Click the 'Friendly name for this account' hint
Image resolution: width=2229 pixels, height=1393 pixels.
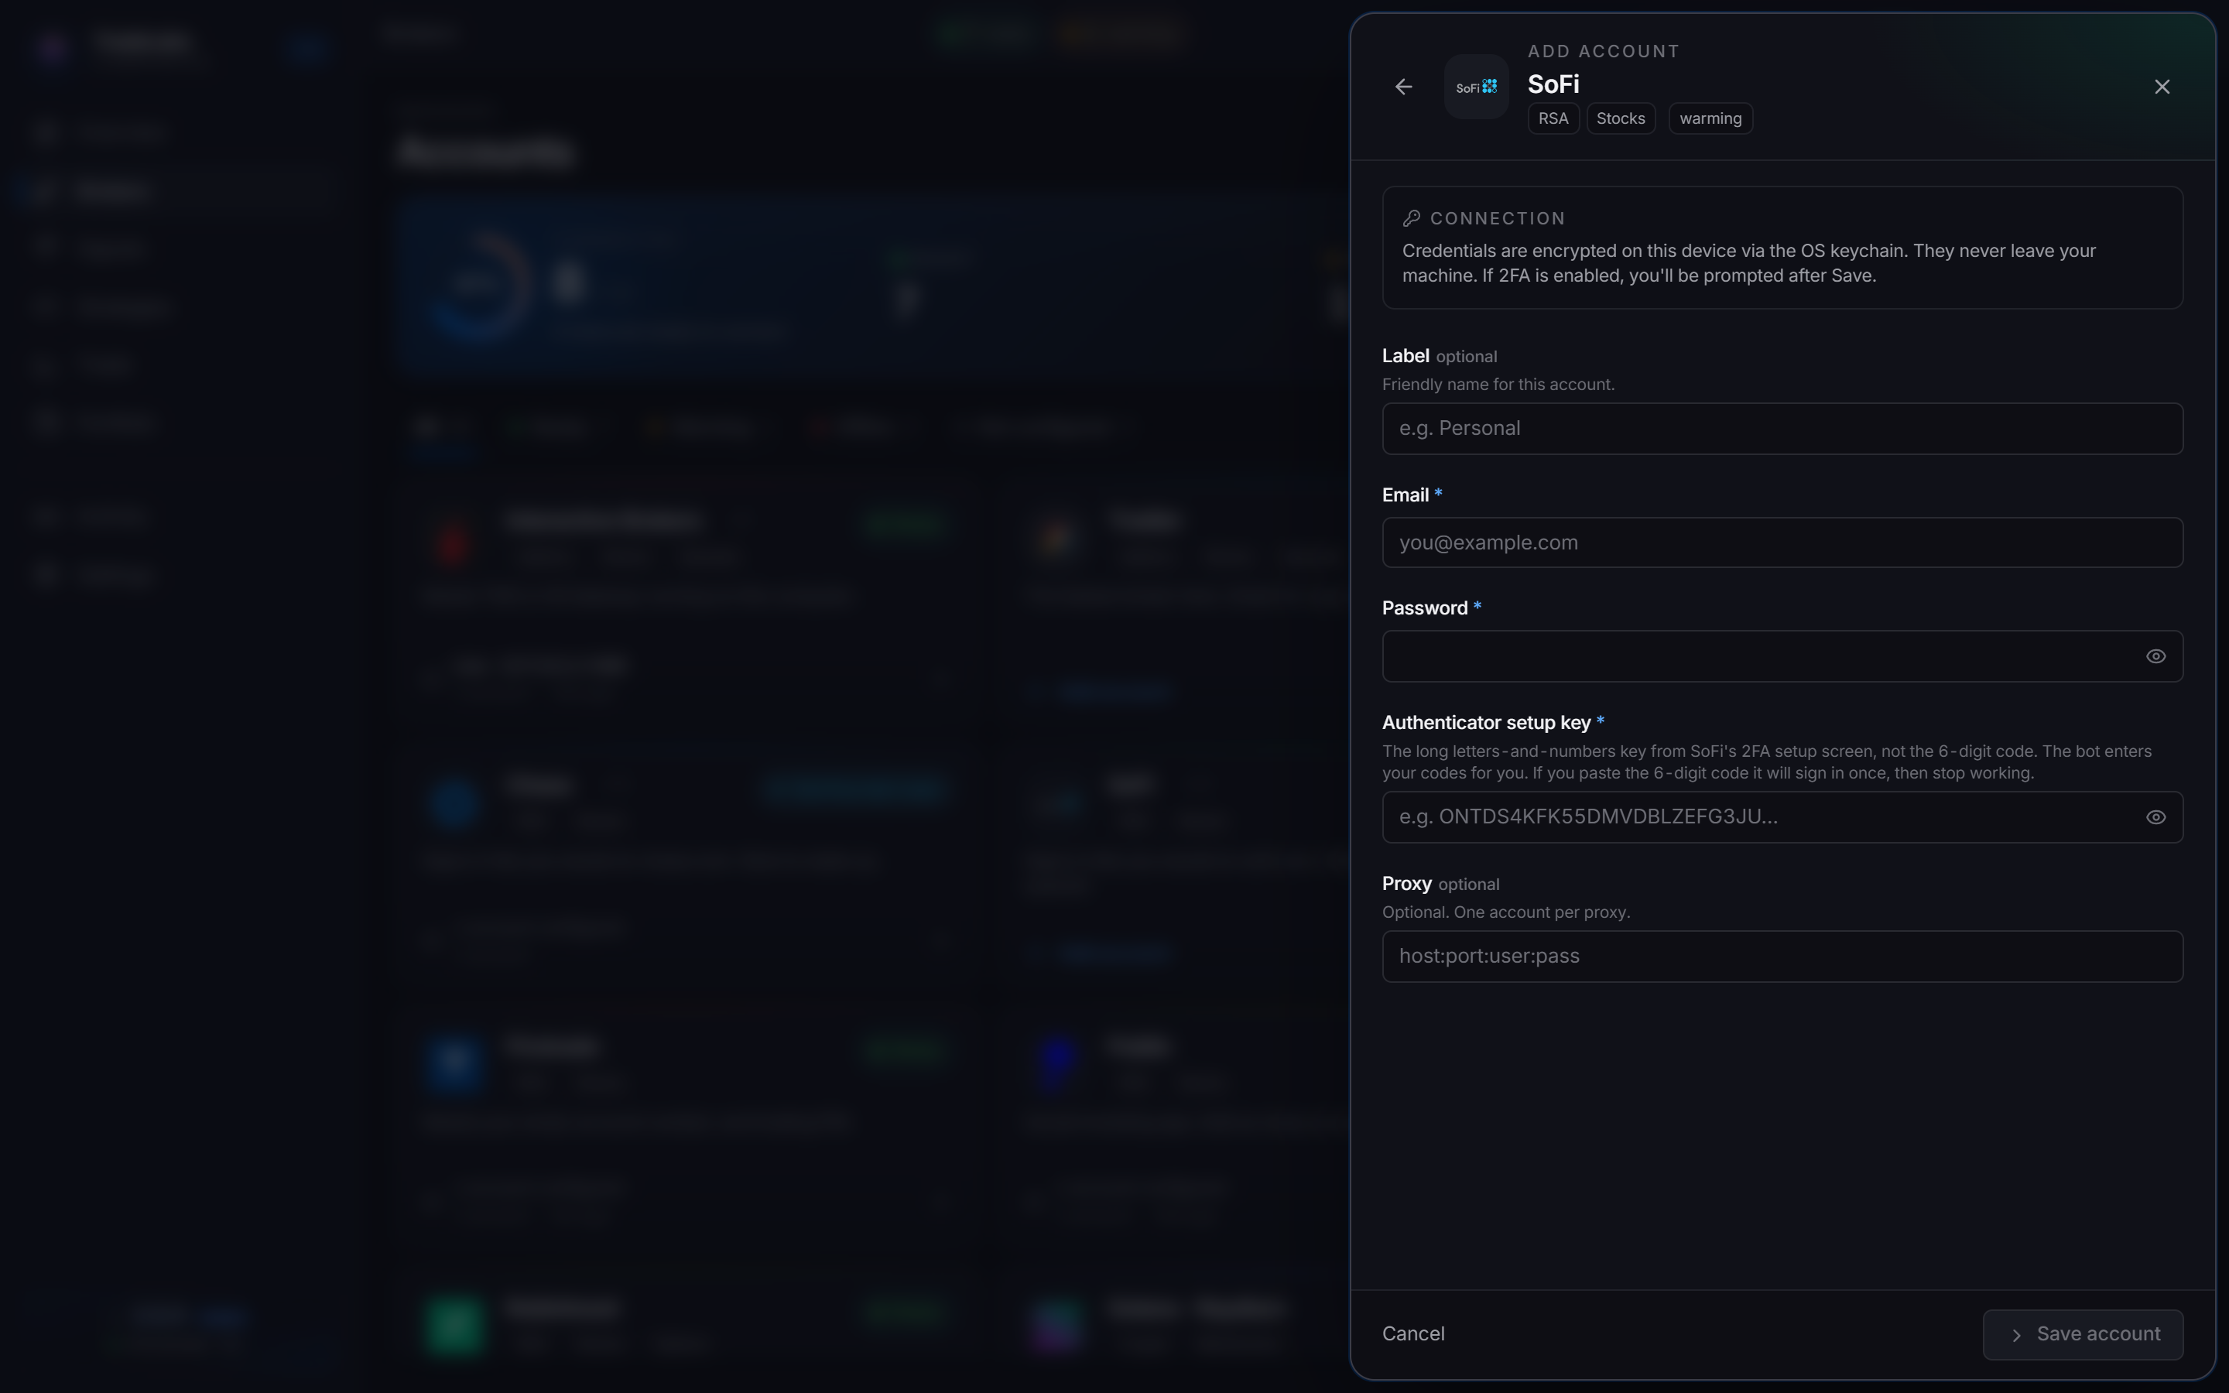pos(1498,384)
